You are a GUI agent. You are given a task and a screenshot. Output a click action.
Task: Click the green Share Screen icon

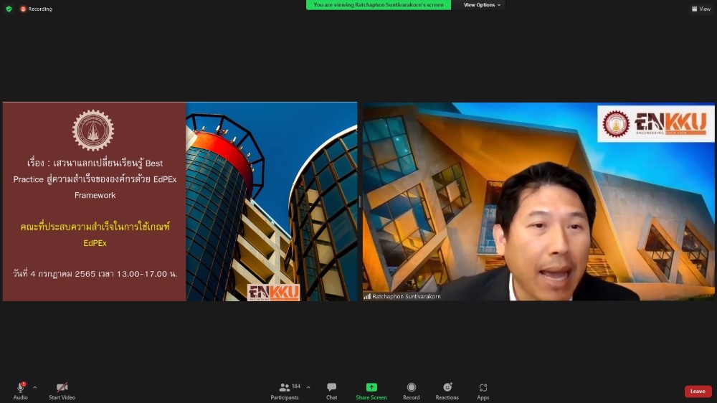coord(371,387)
